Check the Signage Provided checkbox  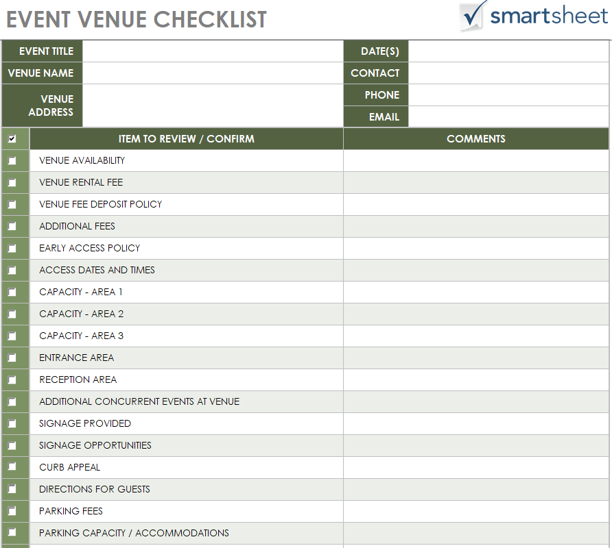12,424
